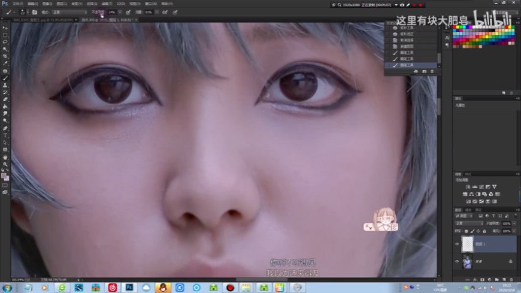Viewport: 521px width, 293px height.
Task: Open layer blend mode dropdown
Action: [x=469, y=223]
